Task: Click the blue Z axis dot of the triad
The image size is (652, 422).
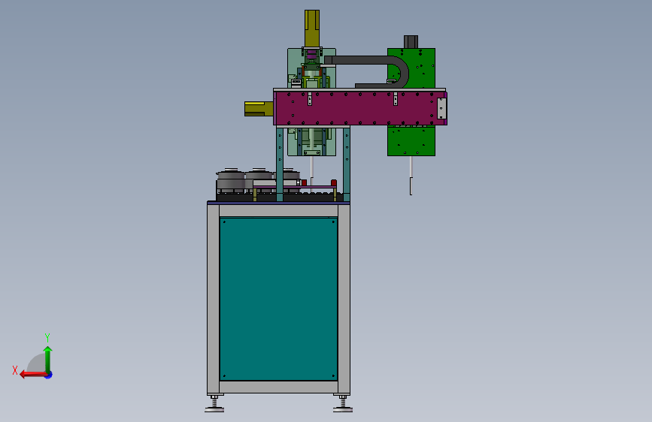Action: [49, 375]
